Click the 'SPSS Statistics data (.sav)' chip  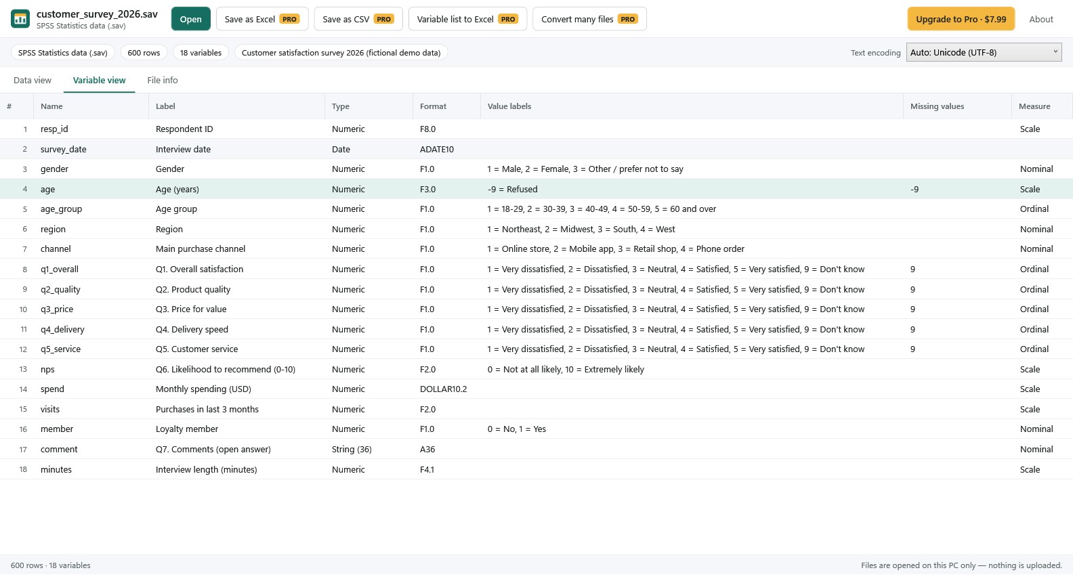pos(63,53)
